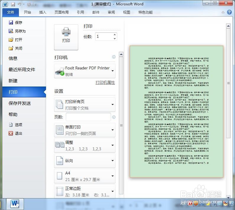The width and height of the screenshot is (235, 210).
Task: Expand the A4 paper size dropdown
Action: tap(85, 176)
